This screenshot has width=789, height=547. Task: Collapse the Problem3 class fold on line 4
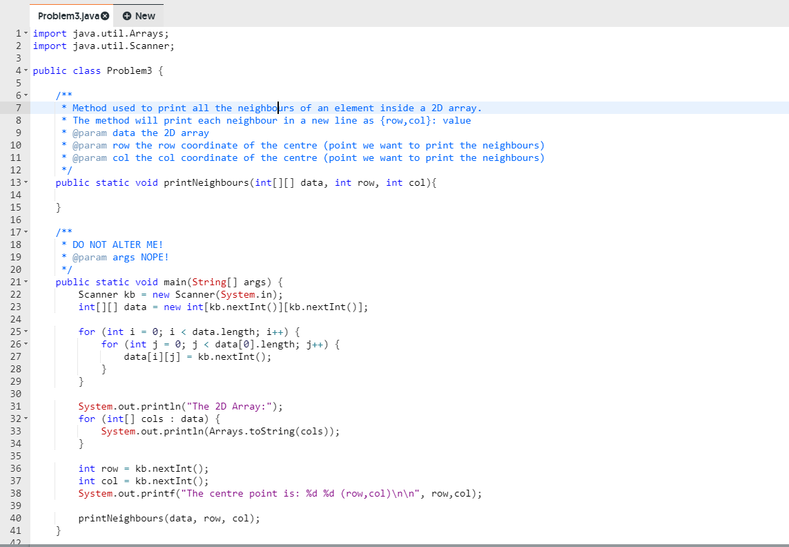click(x=24, y=70)
